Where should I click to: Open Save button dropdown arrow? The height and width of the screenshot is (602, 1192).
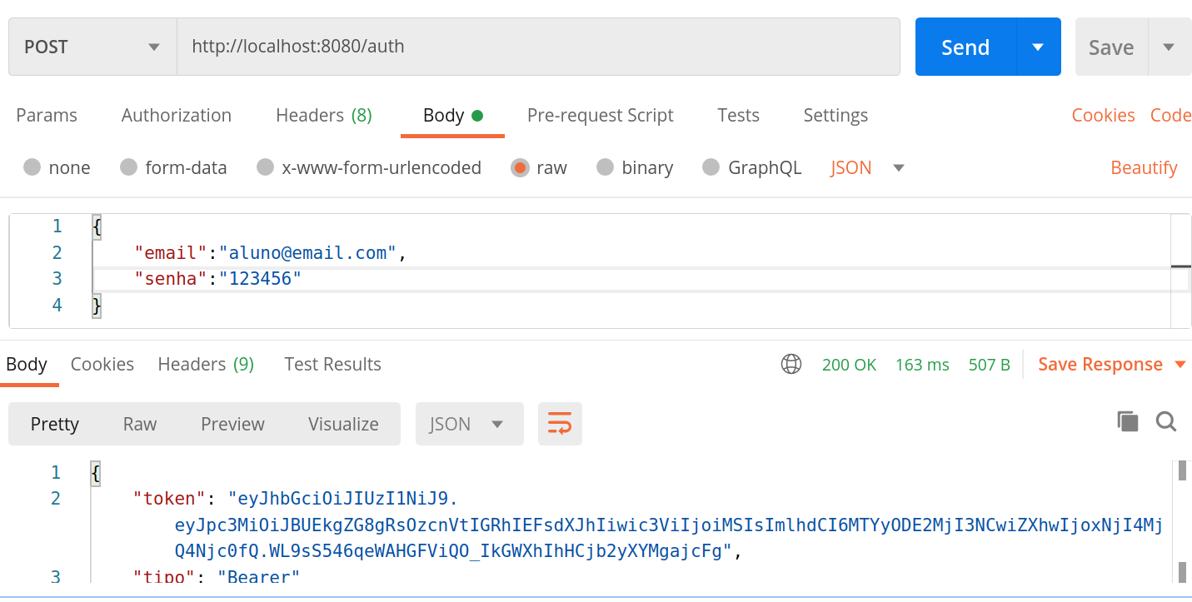1169,47
